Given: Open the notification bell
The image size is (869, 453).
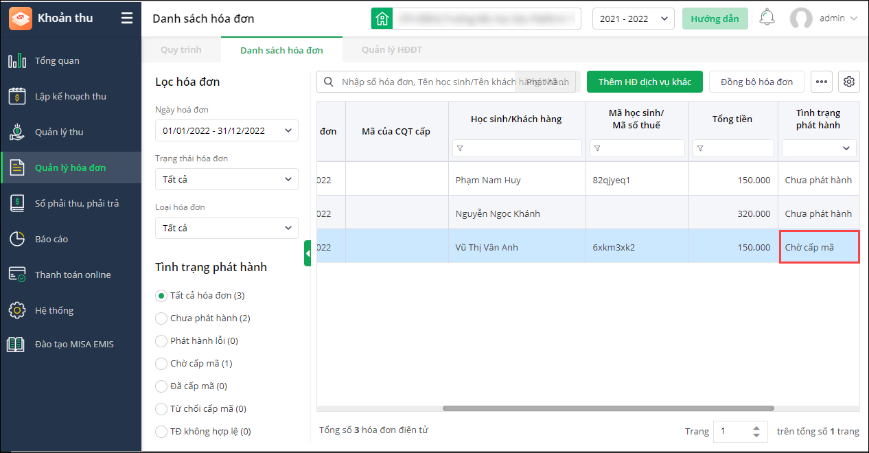Looking at the screenshot, I should 767,18.
